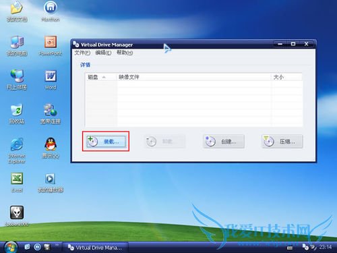Select the media player desktop icon
The image size is (337, 253).
coord(51,182)
